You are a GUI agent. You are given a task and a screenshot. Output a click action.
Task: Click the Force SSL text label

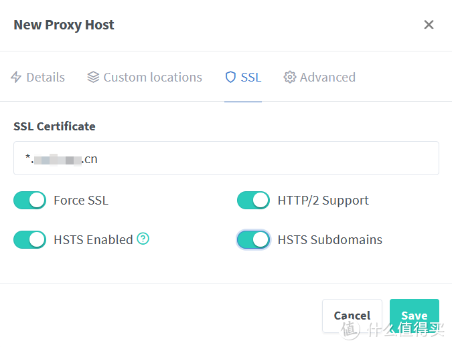coord(80,200)
